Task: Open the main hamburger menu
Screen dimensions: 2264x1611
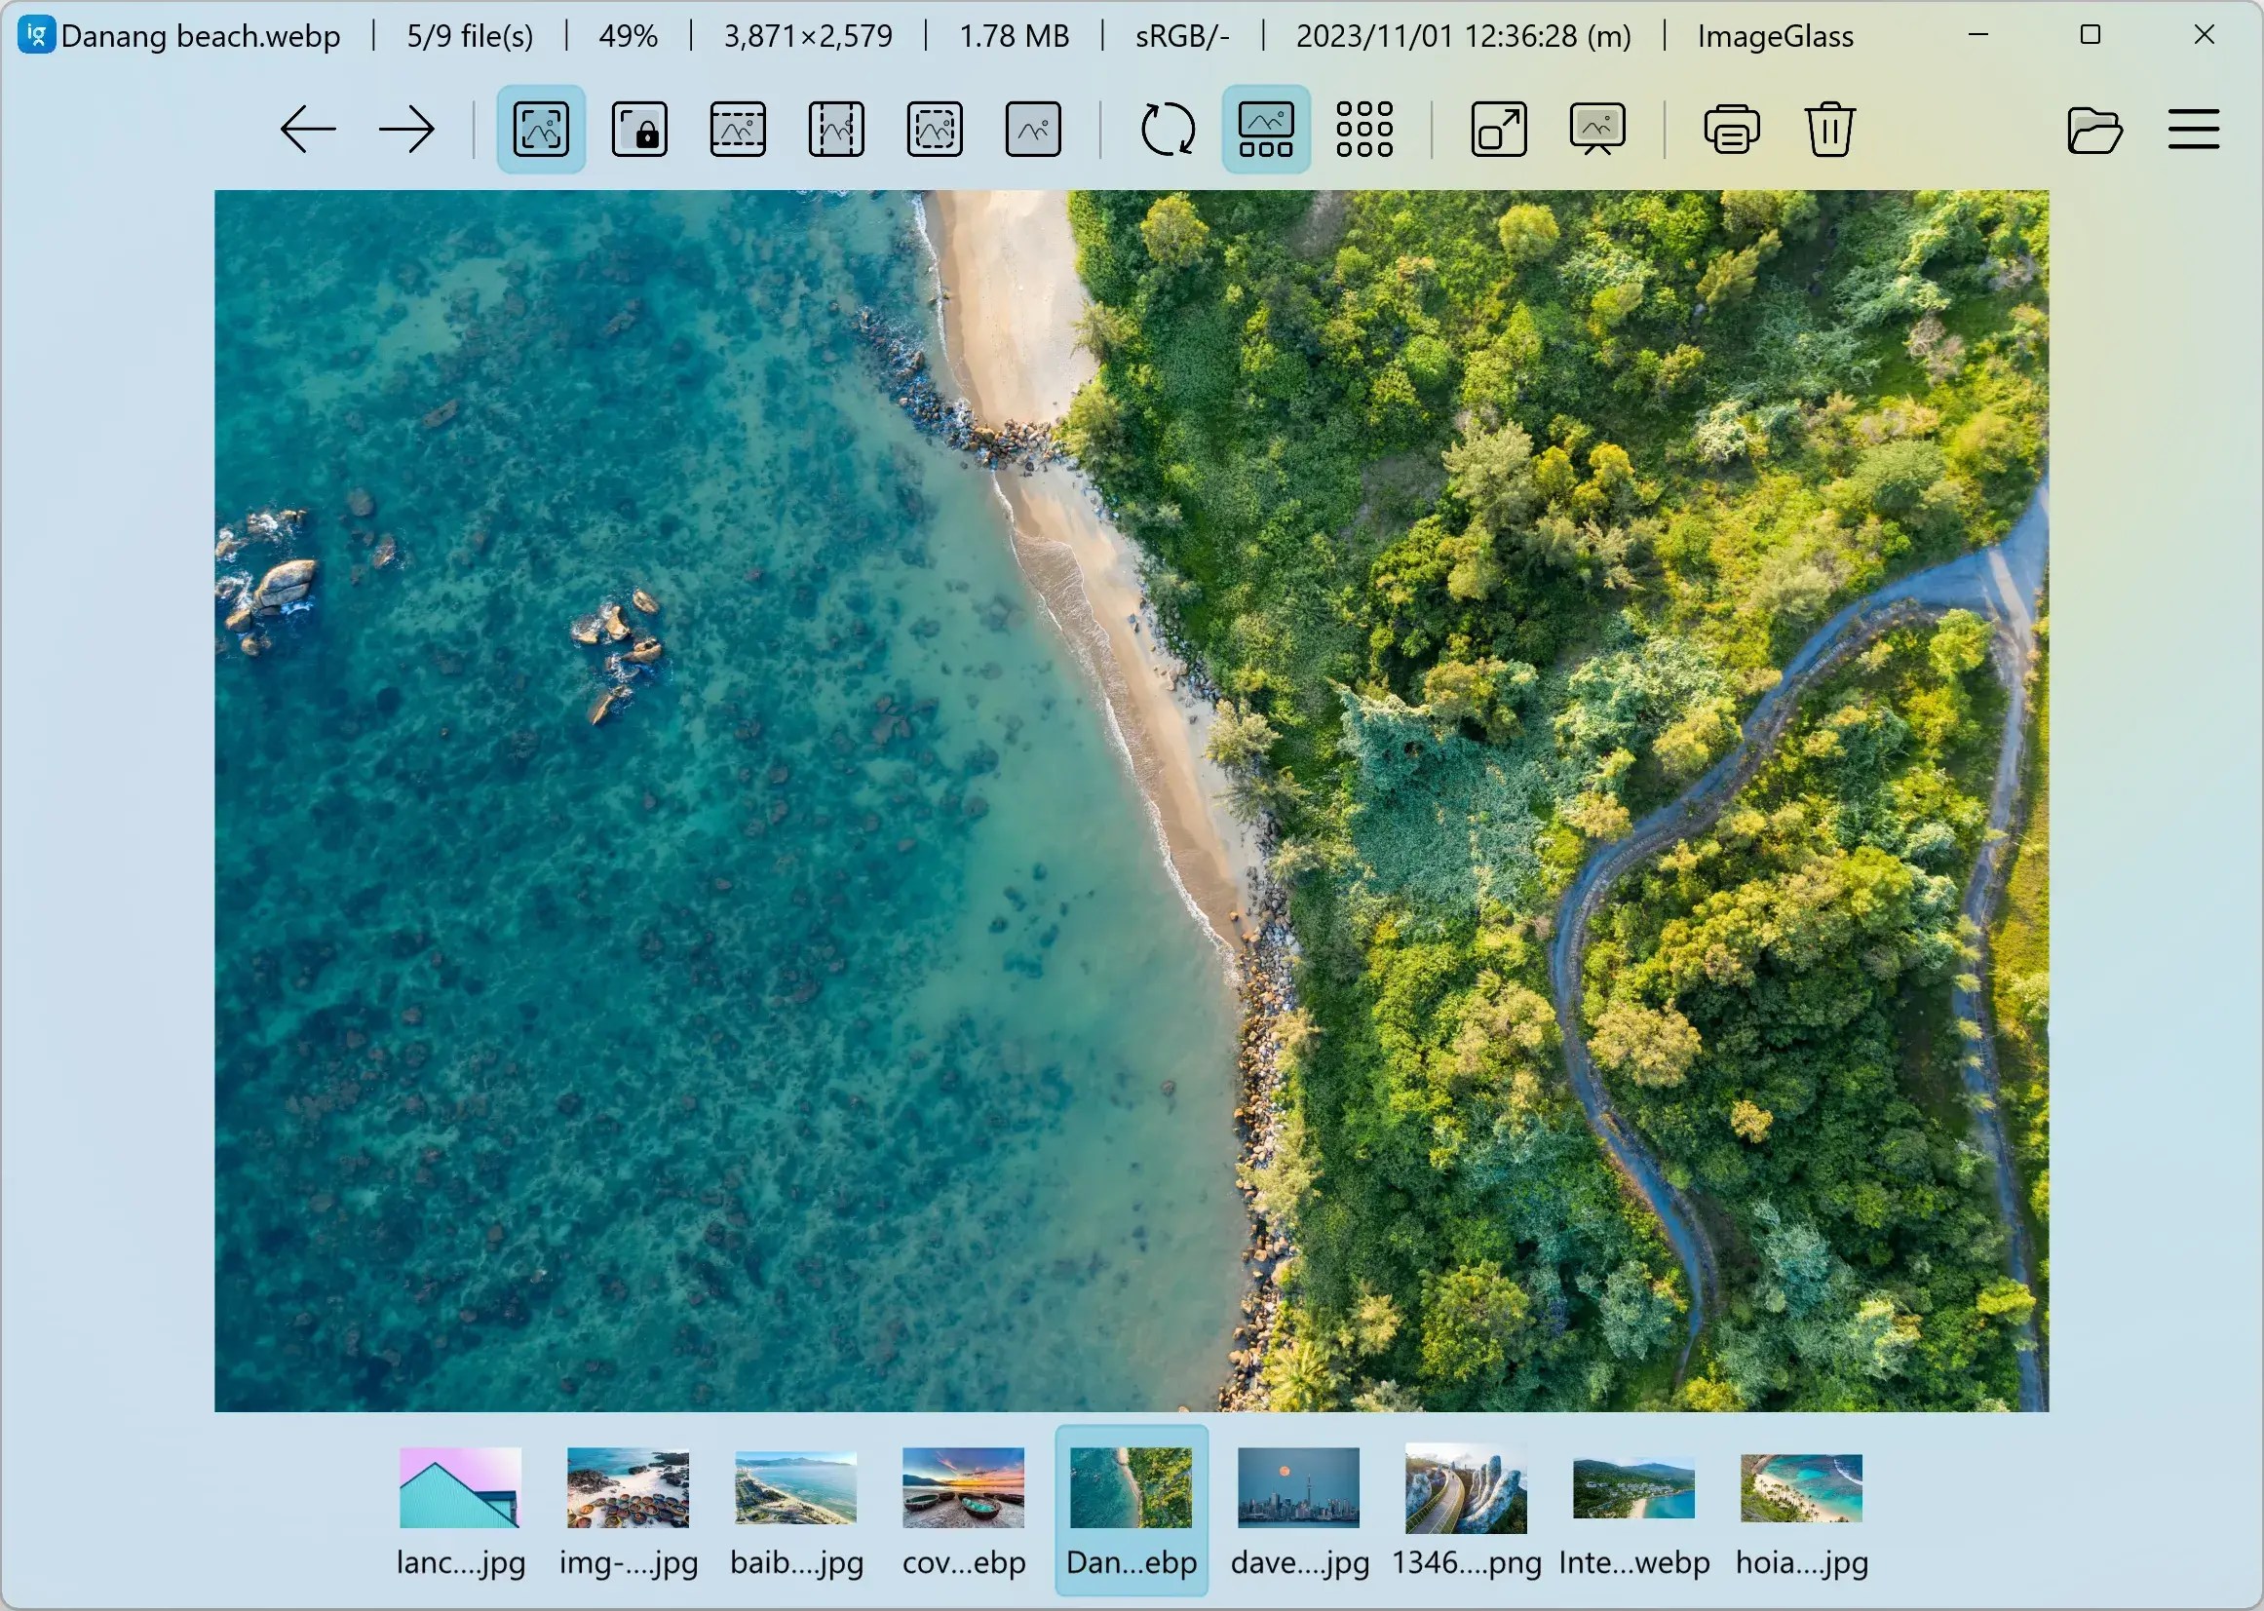Action: tap(2193, 129)
